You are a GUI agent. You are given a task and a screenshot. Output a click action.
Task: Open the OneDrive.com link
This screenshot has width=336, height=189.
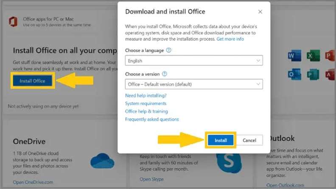click(x=33, y=182)
